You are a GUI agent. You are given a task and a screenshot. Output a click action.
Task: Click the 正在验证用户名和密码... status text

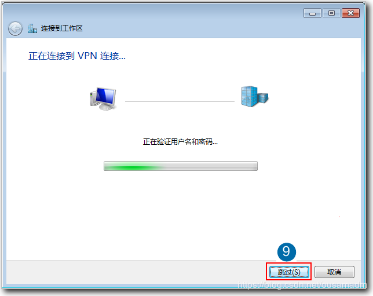point(180,142)
